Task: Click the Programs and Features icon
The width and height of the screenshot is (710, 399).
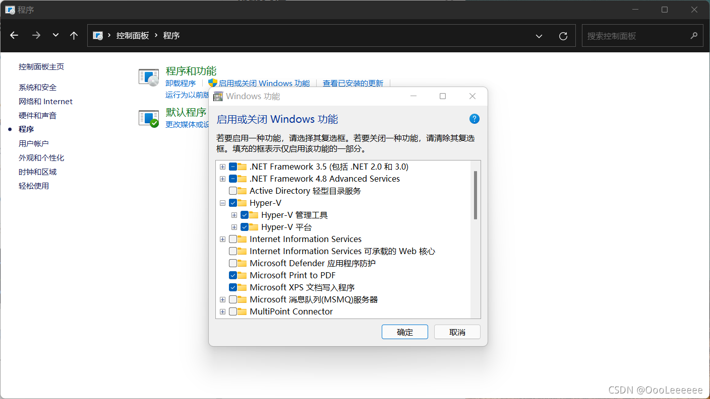Action: point(149,77)
